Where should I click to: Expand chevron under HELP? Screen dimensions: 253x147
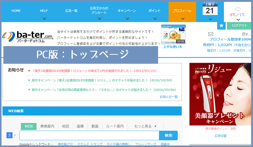44,19
